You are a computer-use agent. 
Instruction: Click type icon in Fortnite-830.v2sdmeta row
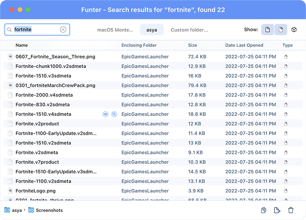click(286, 105)
